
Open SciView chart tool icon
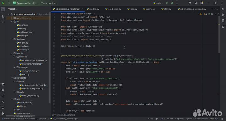(223, 27)
